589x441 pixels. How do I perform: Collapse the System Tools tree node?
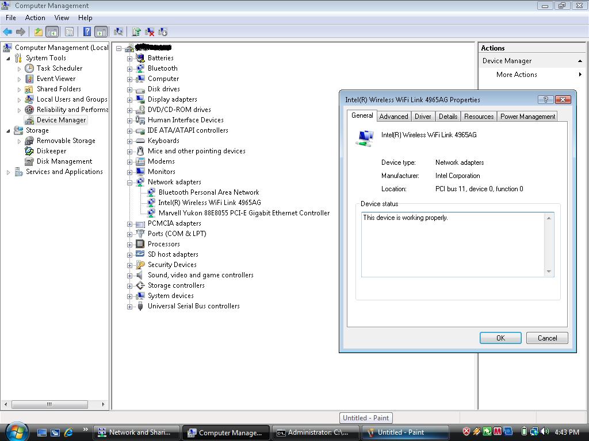[8, 58]
